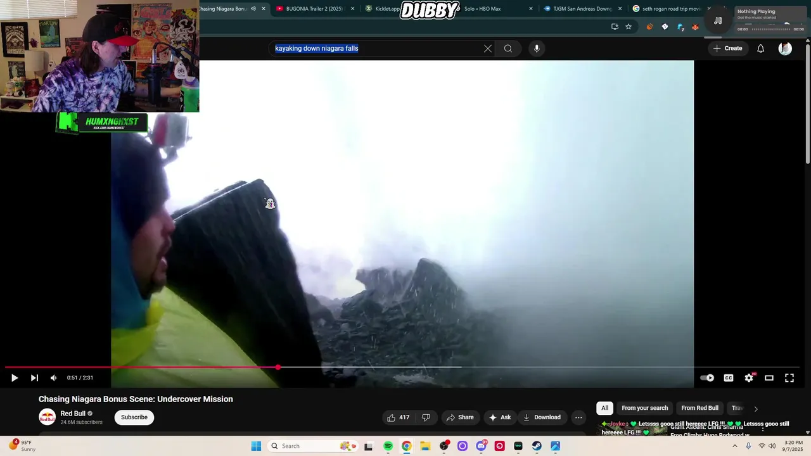Viewport: 811px width, 456px height.
Task: Open Steam from the taskbar
Action: pos(537,446)
